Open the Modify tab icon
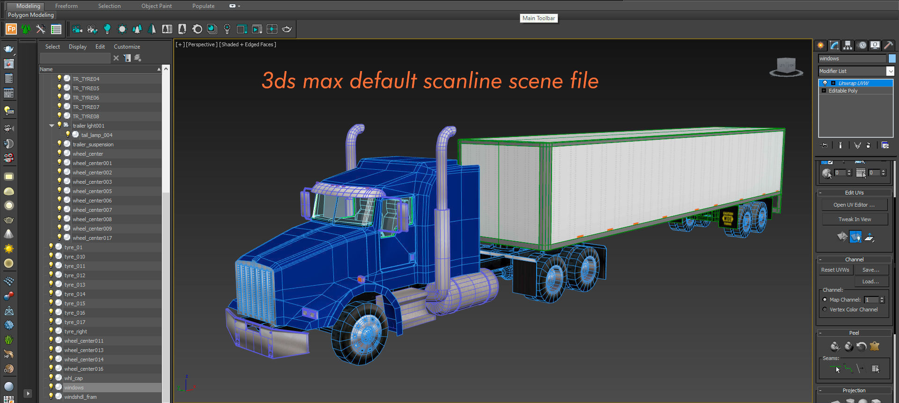Screen dimensions: 899x403 click(834, 45)
